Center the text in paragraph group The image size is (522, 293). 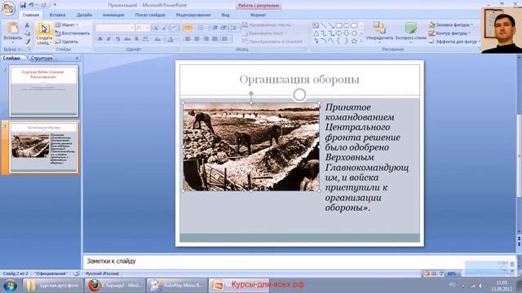[197, 39]
